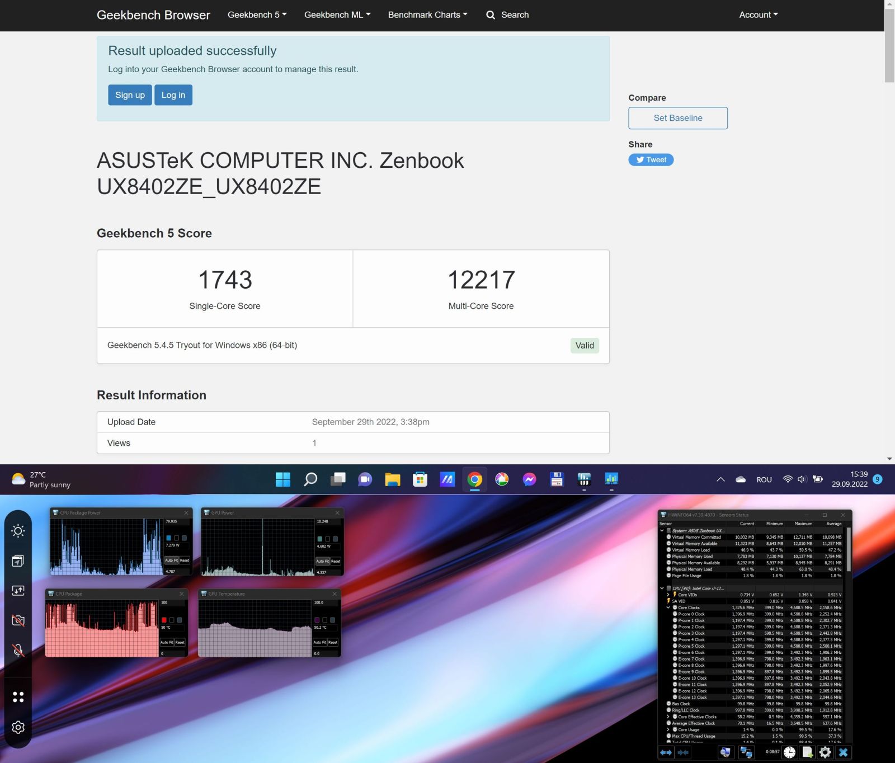Image resolution: width=895 pixels, height=763 pixels.
Task: Collapse System: ASUS Zenbook sensor group
Action: pyautogui.click(x=662, y=530)
